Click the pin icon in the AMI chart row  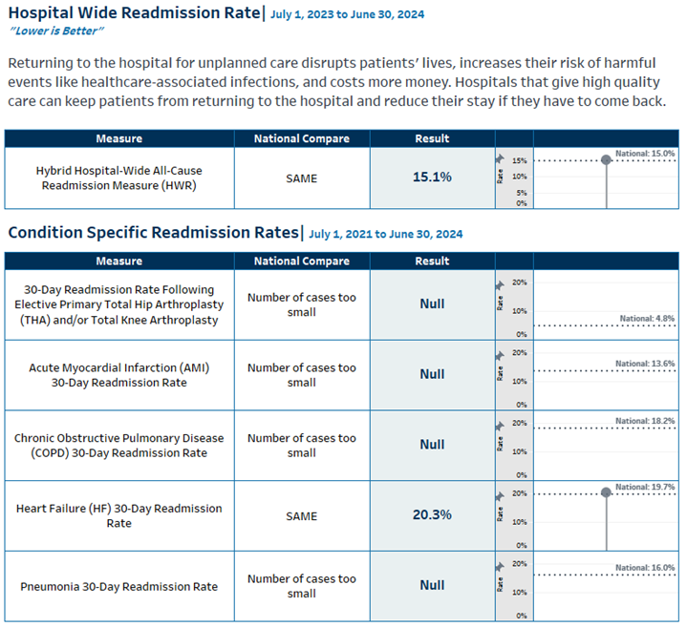click(x=499, y=355)
